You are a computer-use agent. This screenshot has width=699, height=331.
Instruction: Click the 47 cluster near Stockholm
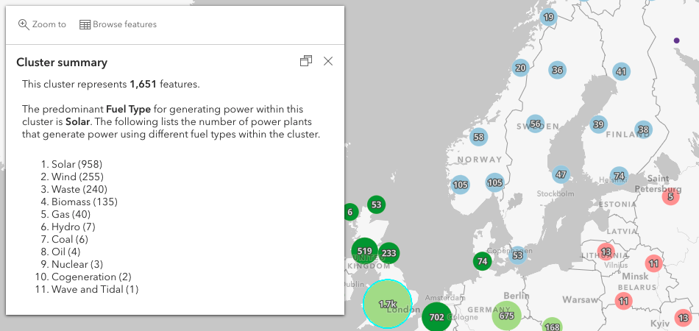pos(561,174)
